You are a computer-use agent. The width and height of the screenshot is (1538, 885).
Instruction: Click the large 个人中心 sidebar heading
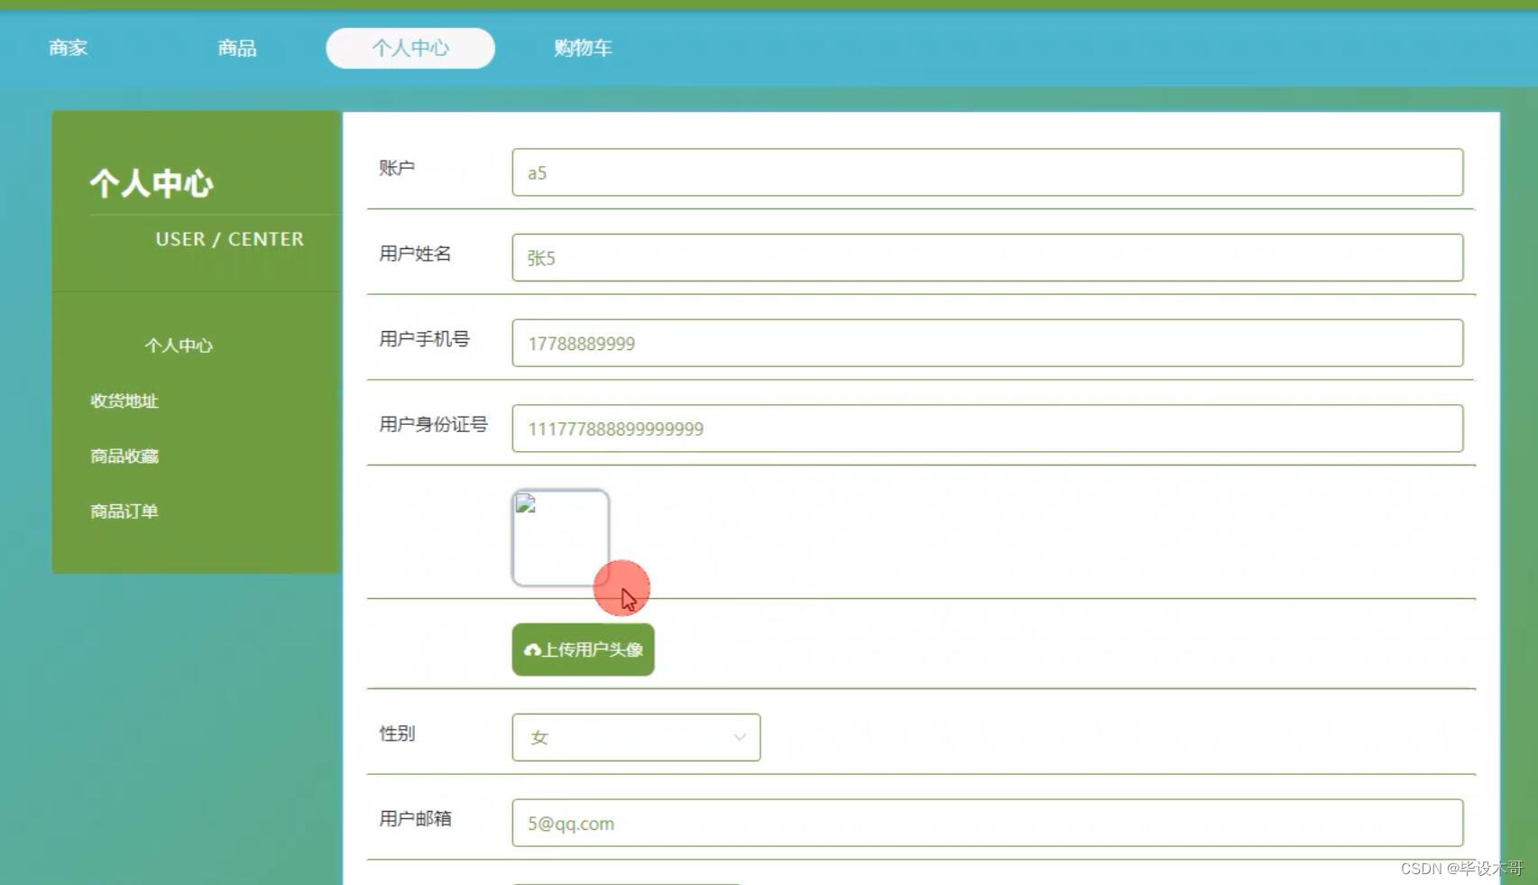click(152, 183)
